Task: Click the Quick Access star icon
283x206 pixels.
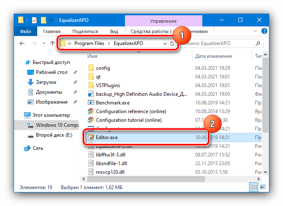Action: [x=28, y=62]
